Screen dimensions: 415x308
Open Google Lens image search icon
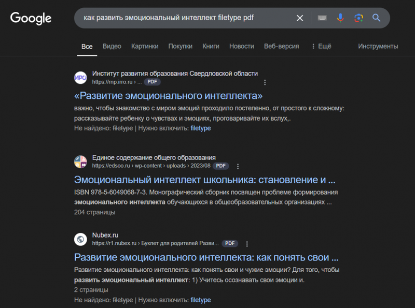click(358, 18)
